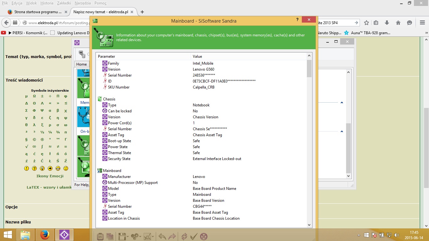The image size is (429, 241).
Task: Click Firefox bookmark star icon
Action: point(367,23)
